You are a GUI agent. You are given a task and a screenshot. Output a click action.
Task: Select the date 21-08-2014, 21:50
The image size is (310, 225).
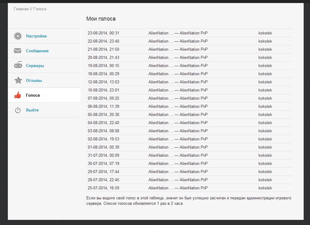tap(104, 49)
